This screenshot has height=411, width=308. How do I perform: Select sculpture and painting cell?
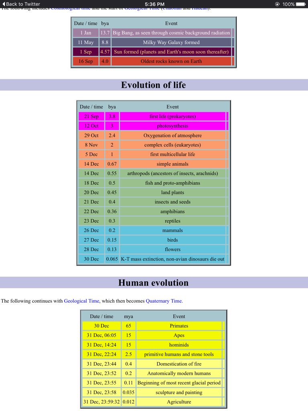point(179,392)
